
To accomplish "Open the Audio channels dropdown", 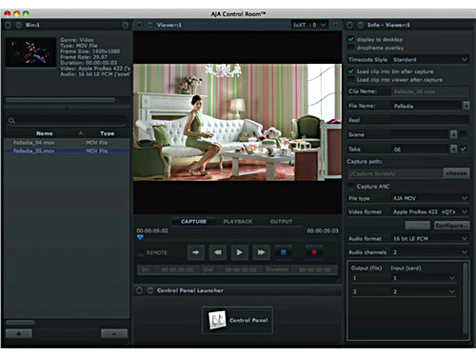I will tap(430, 252).
